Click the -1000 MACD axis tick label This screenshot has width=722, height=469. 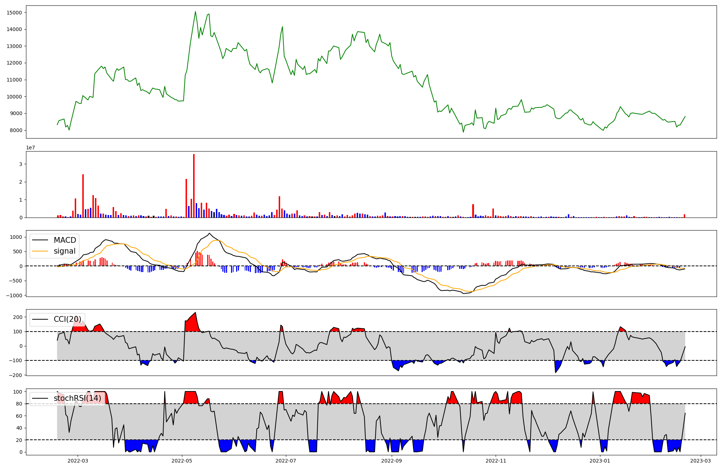[x=14, y=295]
